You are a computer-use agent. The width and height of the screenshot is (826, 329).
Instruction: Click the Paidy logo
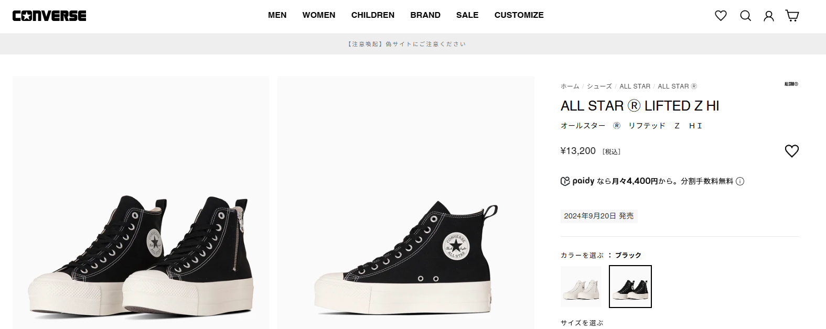(x=577, y=181)
